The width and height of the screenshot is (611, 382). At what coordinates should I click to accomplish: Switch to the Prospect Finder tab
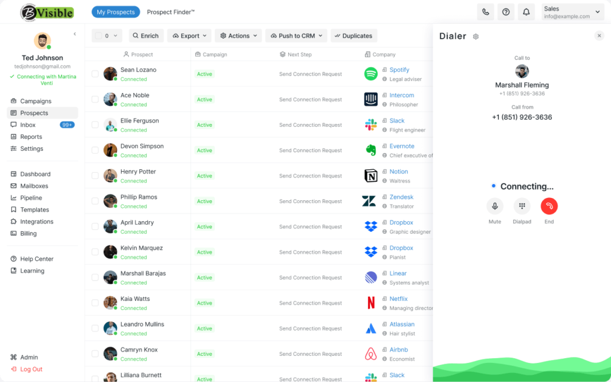[171, 12]
